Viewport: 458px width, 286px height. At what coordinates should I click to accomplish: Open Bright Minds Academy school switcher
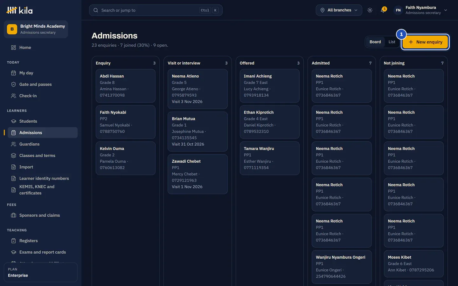[36, 29]
